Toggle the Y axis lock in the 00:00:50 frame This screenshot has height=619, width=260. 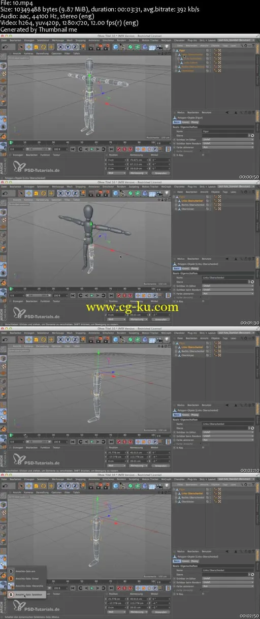pyautogui.click(x=68, y=47)
